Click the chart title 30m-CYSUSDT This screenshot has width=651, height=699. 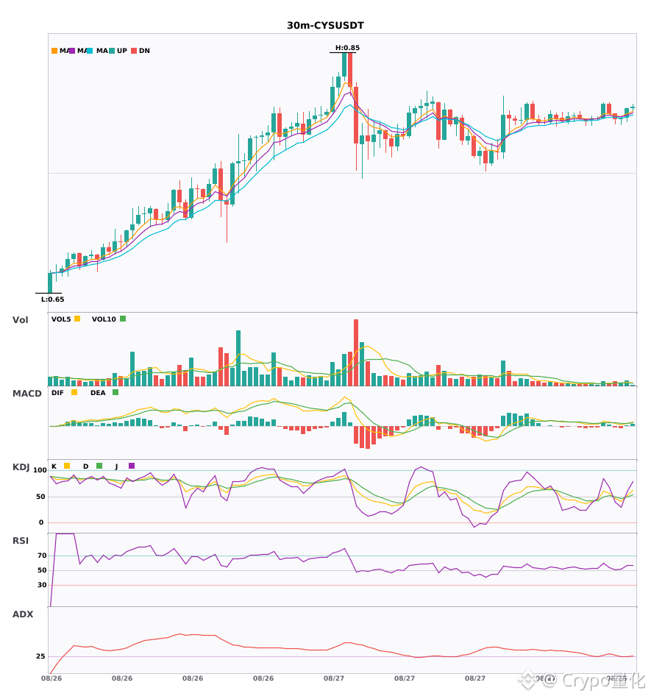[x=325, y=26]
